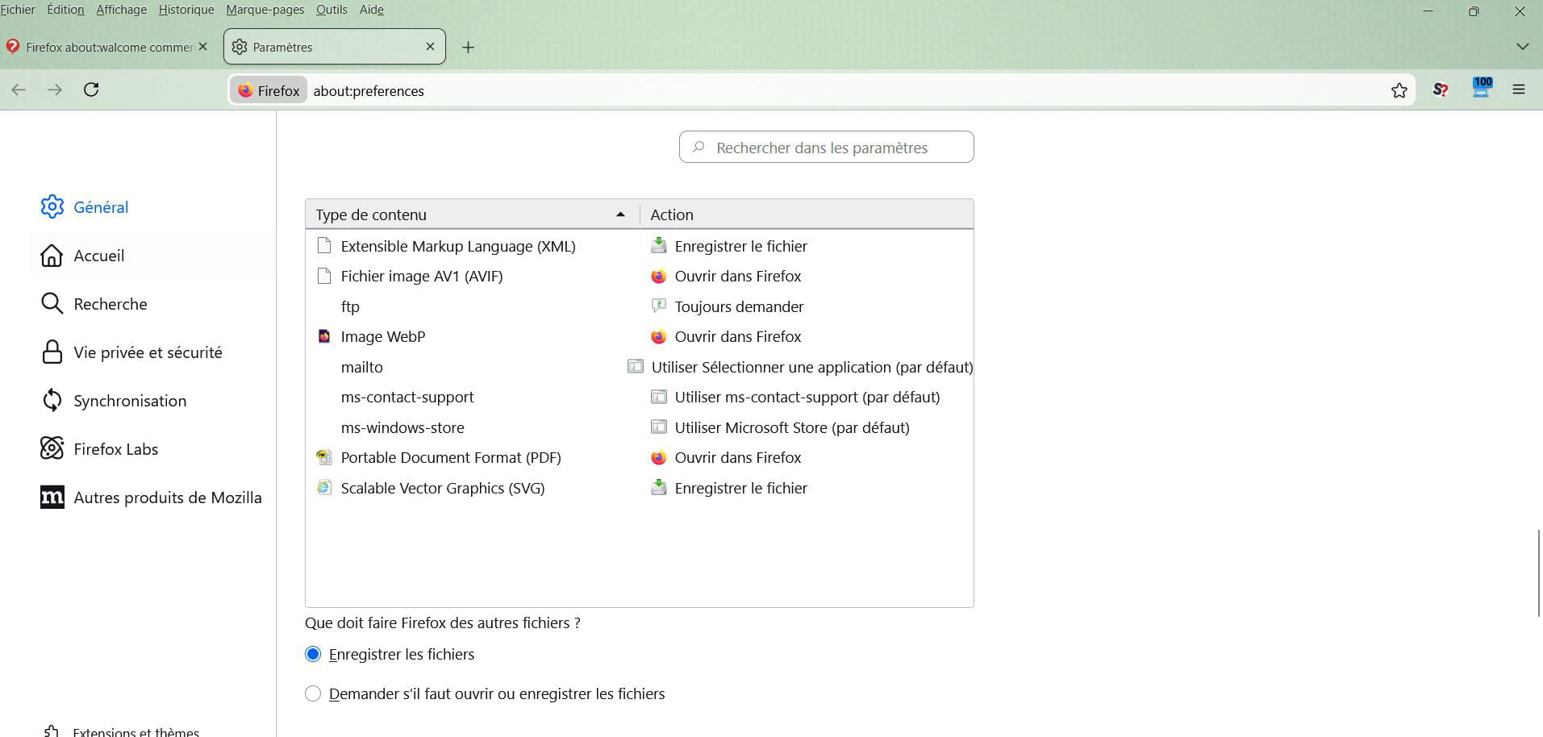
Task: Switch to Firefox about:walcome tab
Action: coord(108,47)
